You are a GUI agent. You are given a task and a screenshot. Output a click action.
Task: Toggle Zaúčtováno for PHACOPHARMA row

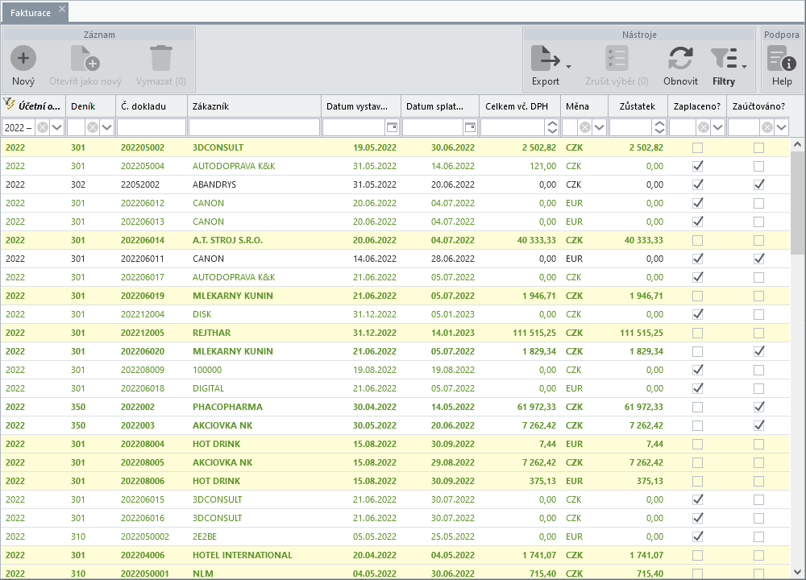758,407
